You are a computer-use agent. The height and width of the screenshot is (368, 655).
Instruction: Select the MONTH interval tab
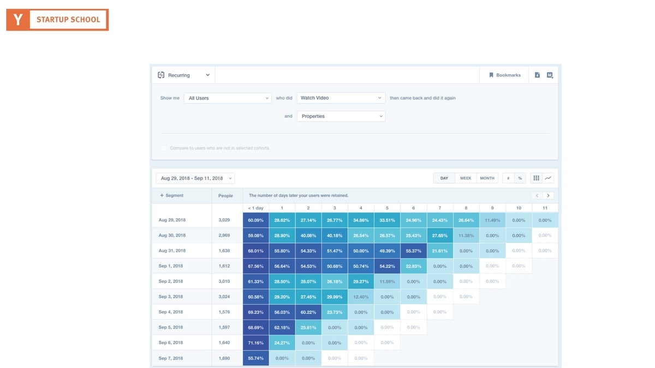click(x=487, y=178)
